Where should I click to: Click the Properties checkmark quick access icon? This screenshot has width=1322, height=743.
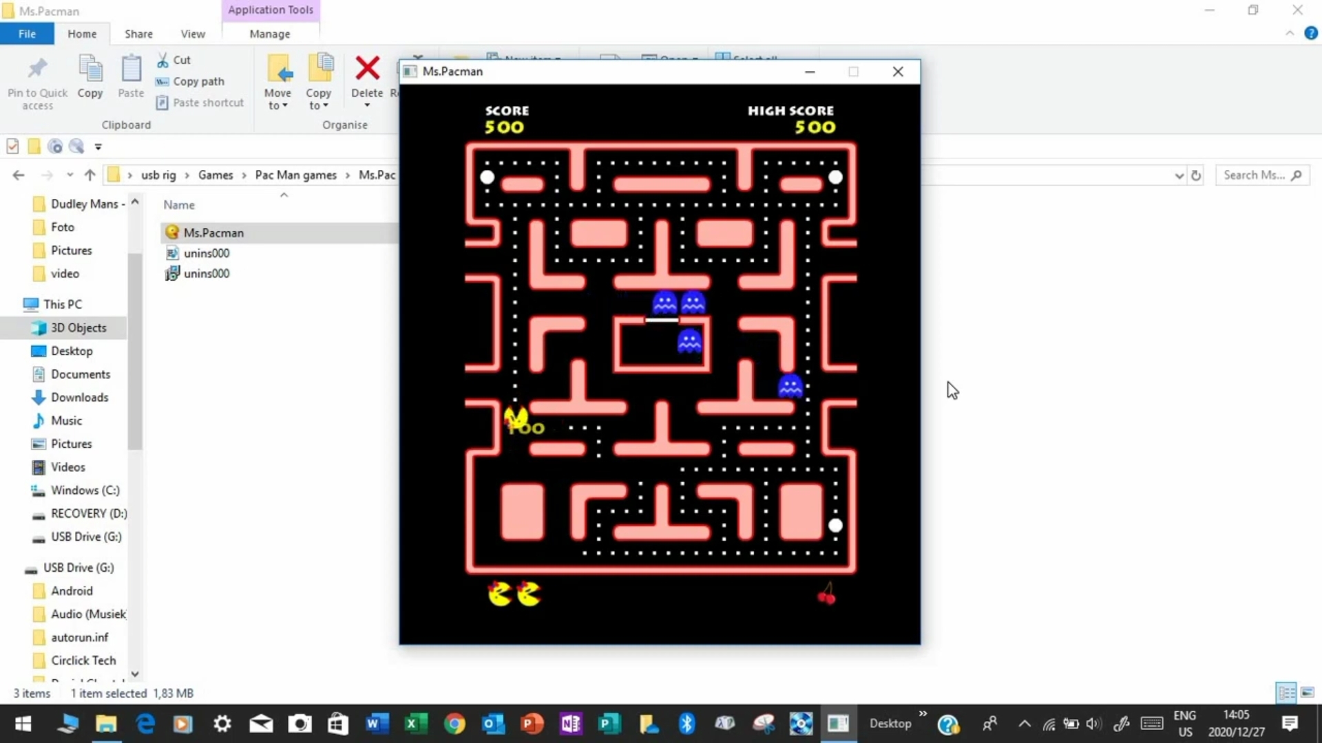[x=12, y=146]
